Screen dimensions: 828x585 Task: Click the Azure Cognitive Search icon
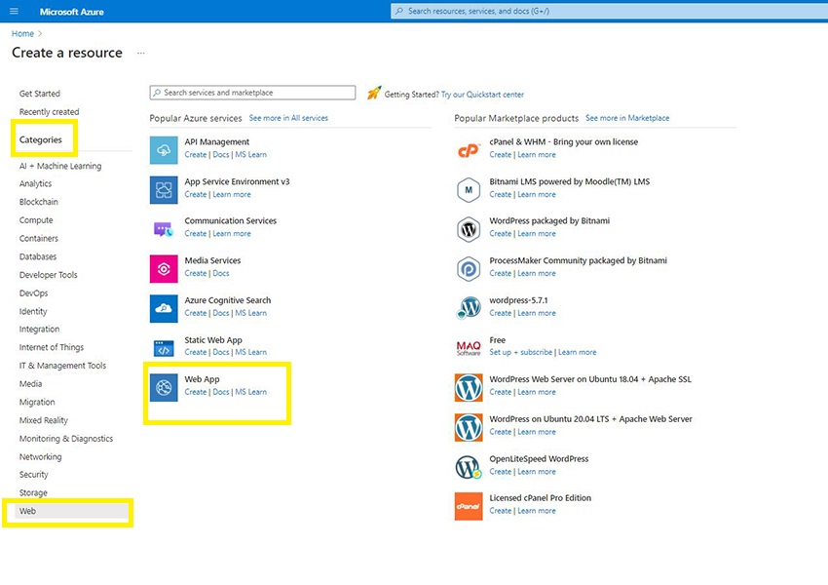[x=164, y=308]
